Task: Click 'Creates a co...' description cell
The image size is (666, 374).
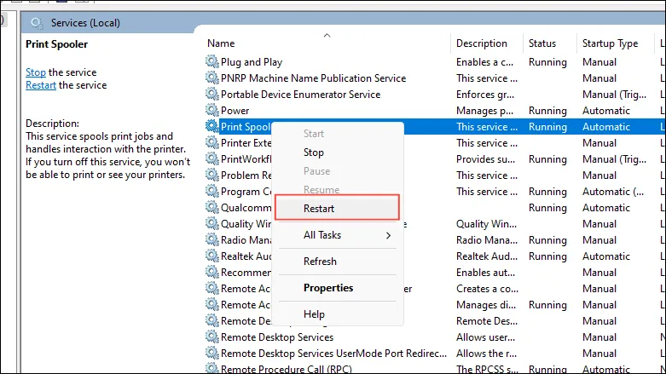Action: point(487,288)
